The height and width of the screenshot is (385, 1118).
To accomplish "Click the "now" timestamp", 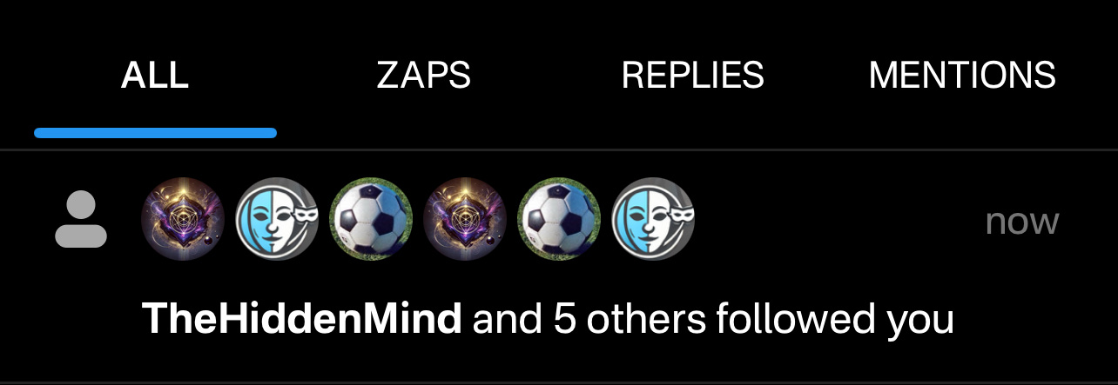I will coord(1022,222).
